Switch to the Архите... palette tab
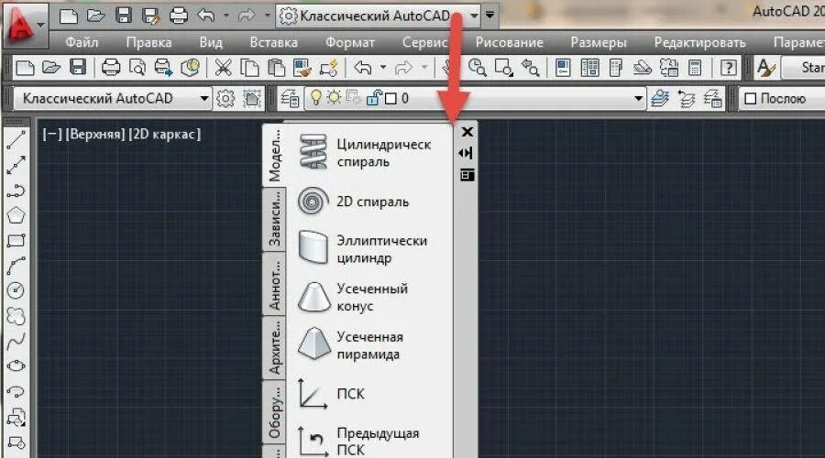 274,348
